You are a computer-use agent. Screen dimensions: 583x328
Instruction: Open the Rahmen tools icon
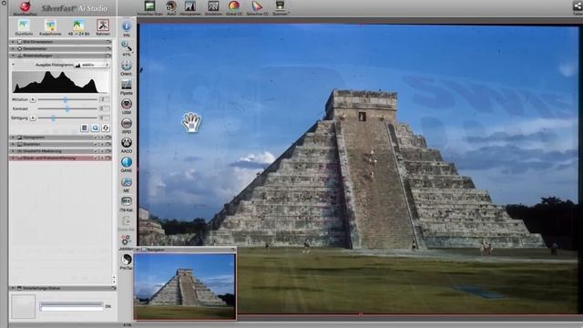103,26
